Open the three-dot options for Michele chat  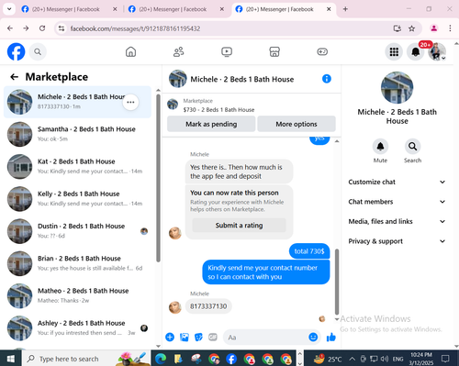pyautogui.click(x=130, y=102)
